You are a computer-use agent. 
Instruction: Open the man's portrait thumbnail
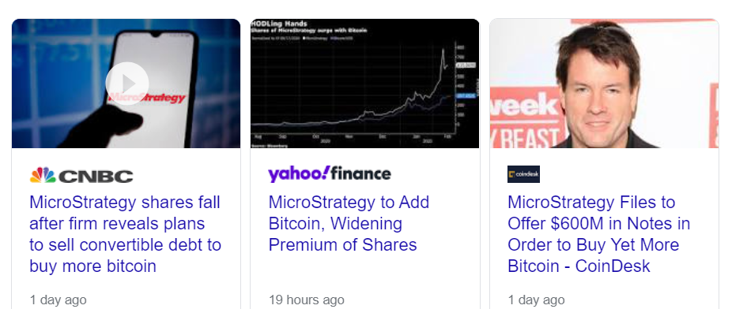(604, 84)
